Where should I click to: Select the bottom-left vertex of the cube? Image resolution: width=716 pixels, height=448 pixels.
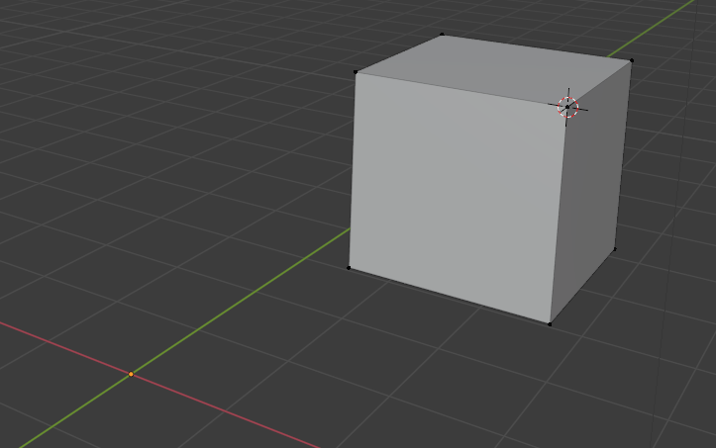click(x=349, y=268)
